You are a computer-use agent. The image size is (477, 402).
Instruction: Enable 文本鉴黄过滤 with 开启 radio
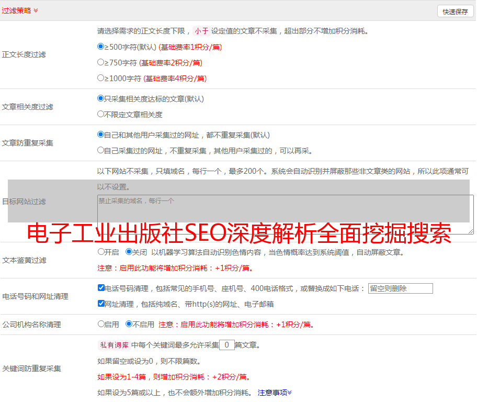coord(101,252)
